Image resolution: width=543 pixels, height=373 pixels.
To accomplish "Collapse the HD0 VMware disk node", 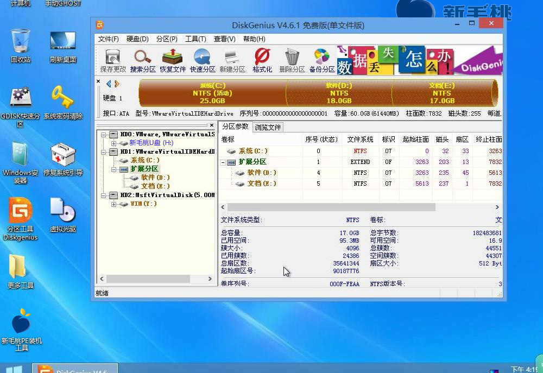I will (x=104, y=134).
